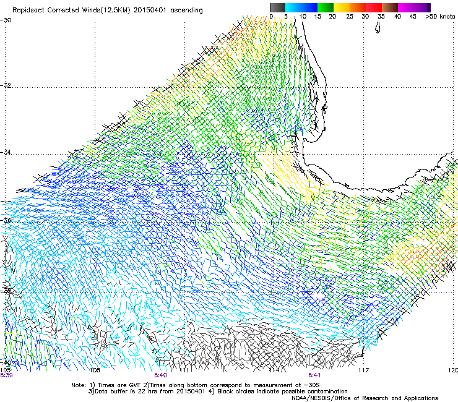
Task: Click the orange 25-30 knots legend band
Action: 358,7
